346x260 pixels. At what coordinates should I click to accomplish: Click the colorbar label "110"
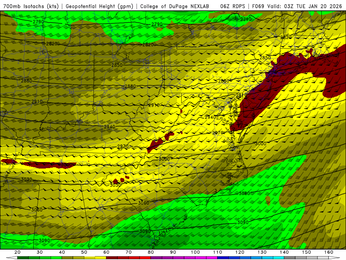click(218, 252)
